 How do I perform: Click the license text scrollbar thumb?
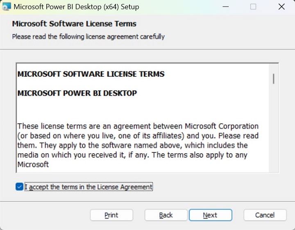273,79
